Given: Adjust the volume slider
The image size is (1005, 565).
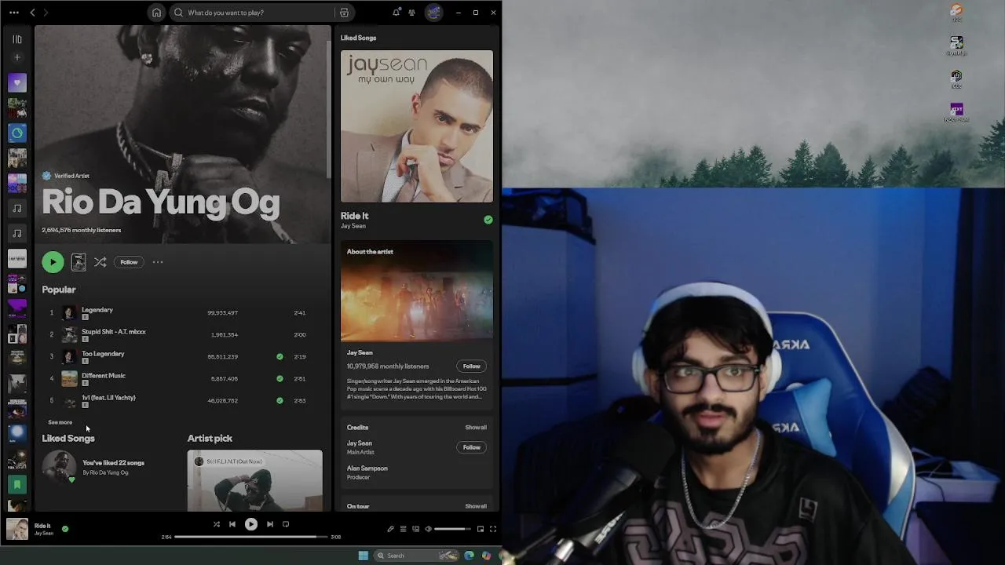Looking at the screenshot, I should pyautogui.click(x=453, y=529).
